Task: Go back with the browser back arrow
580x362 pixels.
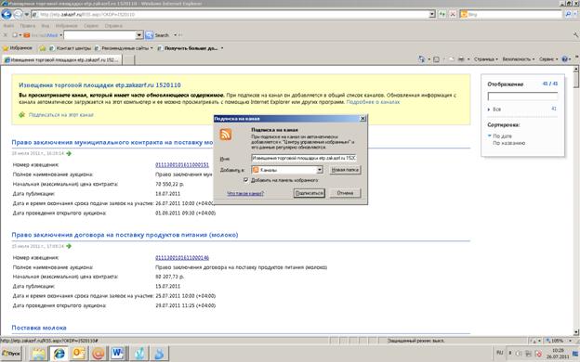Action: tap(7, 15)
